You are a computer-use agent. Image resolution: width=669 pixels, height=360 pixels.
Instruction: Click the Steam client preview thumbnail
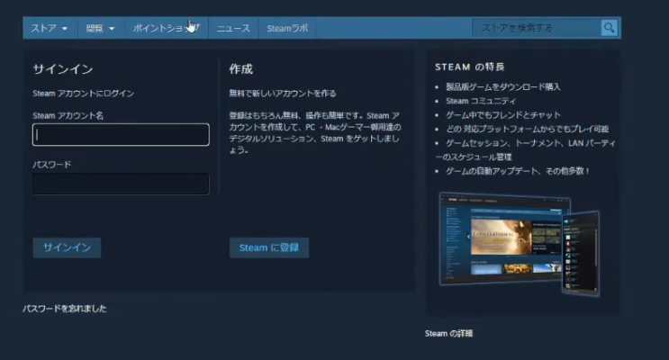point(520,244)
